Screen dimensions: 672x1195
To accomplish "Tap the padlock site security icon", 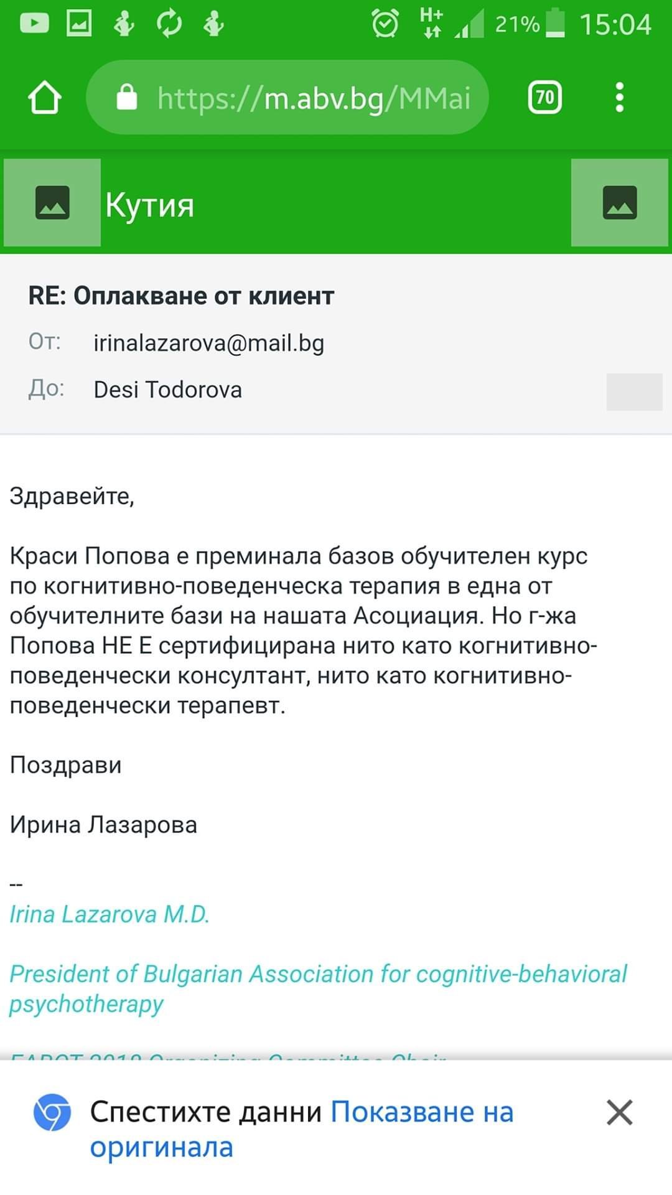I will point(127,98).
